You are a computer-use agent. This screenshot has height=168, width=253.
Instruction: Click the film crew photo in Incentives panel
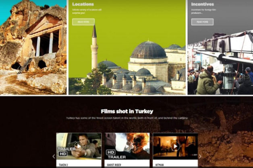pyautogui.click(x=220, y=63)
